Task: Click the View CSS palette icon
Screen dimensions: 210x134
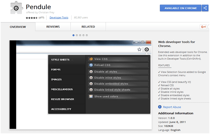Action: coord(91,59)
